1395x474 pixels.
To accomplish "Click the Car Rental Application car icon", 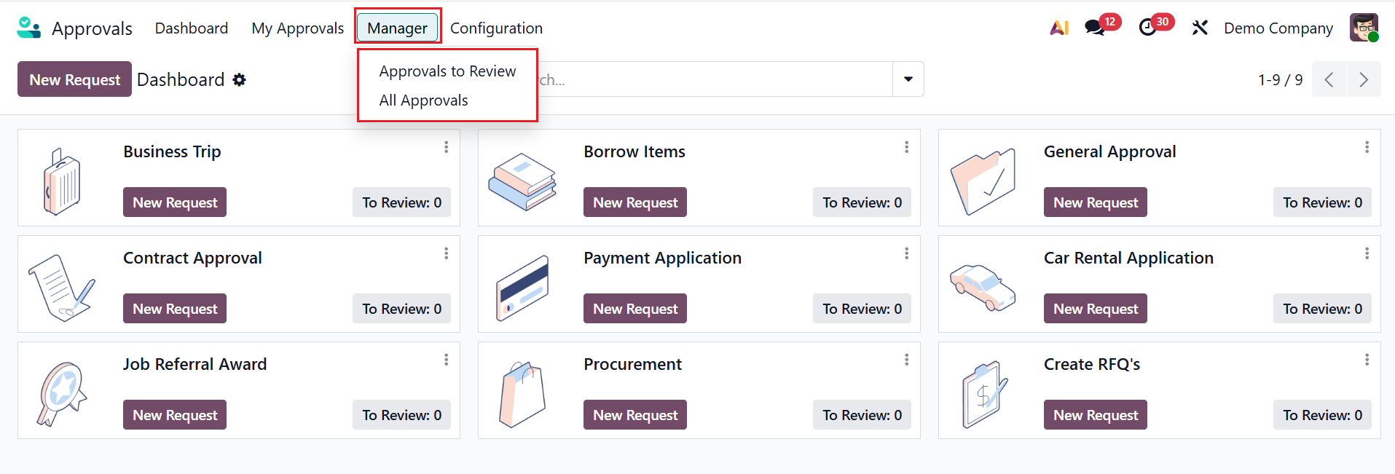I will (983, 286).
